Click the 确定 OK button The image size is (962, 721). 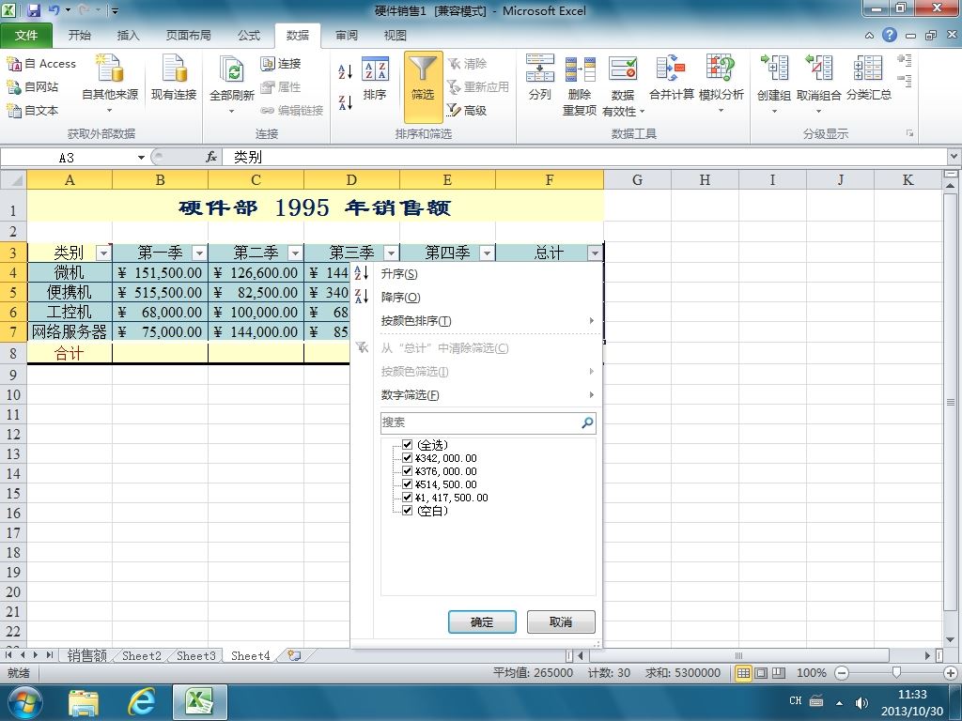482,621
